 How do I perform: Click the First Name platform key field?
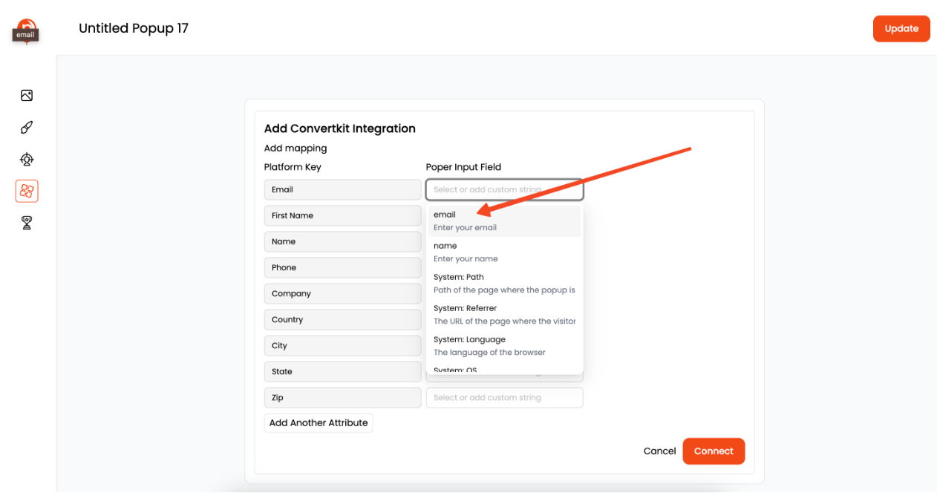point(343,215)
